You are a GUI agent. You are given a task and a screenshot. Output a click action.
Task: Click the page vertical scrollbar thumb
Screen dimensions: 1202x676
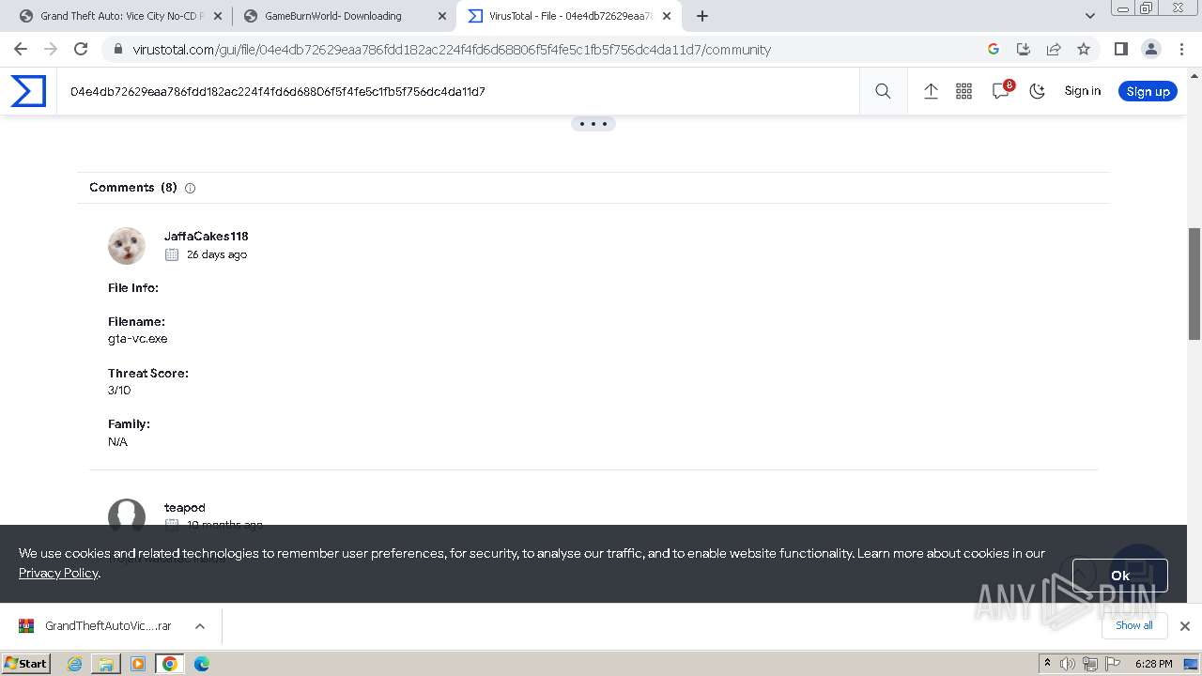(1194, 284)
